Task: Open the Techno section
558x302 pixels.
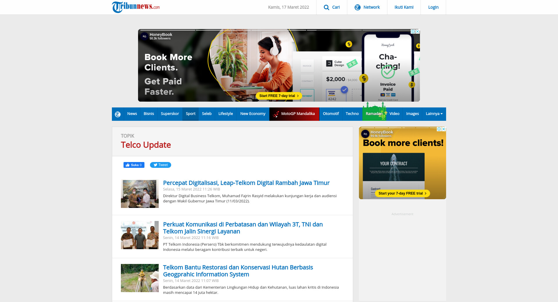Action: (352, 114)
